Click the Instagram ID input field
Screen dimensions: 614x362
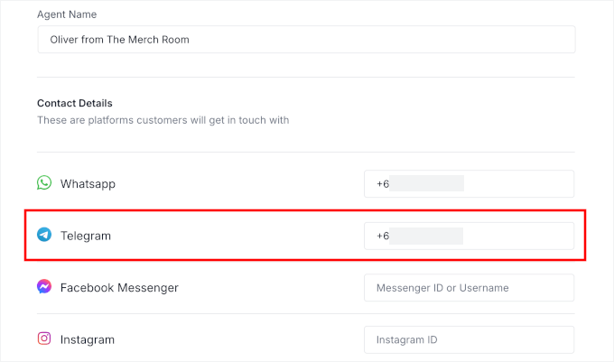click(469, 339)
